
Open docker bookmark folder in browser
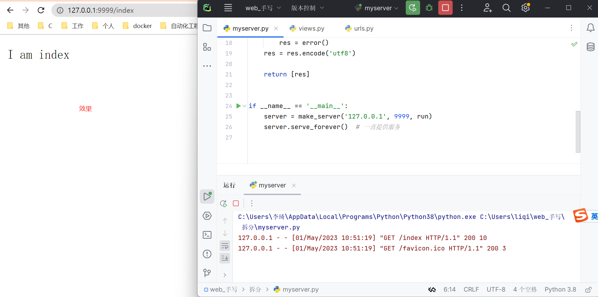click(x=138, y=26)
